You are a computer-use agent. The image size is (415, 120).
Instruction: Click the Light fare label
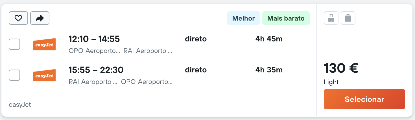[331, 82]
